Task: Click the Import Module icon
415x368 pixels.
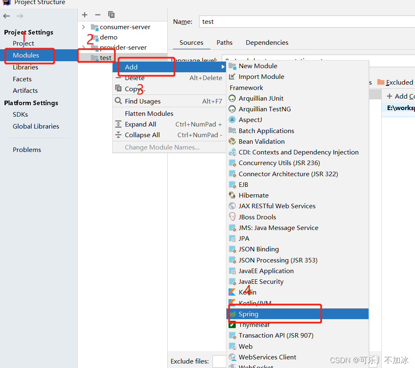Action: [x=232, y=77]
